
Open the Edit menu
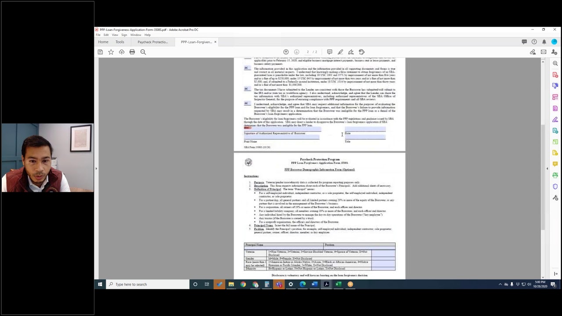106,35
